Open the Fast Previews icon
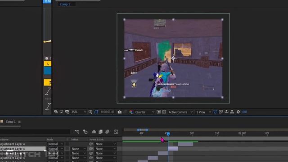 point(221,112)
